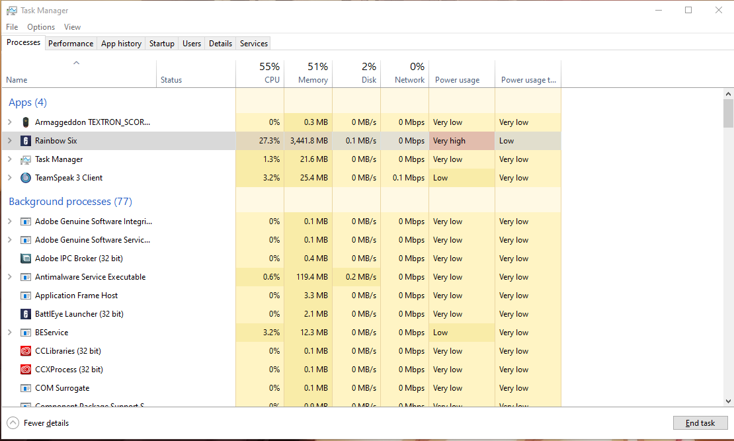This screenshot has width=734, height=441.
Task: Click the BattlEye Launcher icon
Action: pyautogui.click(x=26, y=314)
